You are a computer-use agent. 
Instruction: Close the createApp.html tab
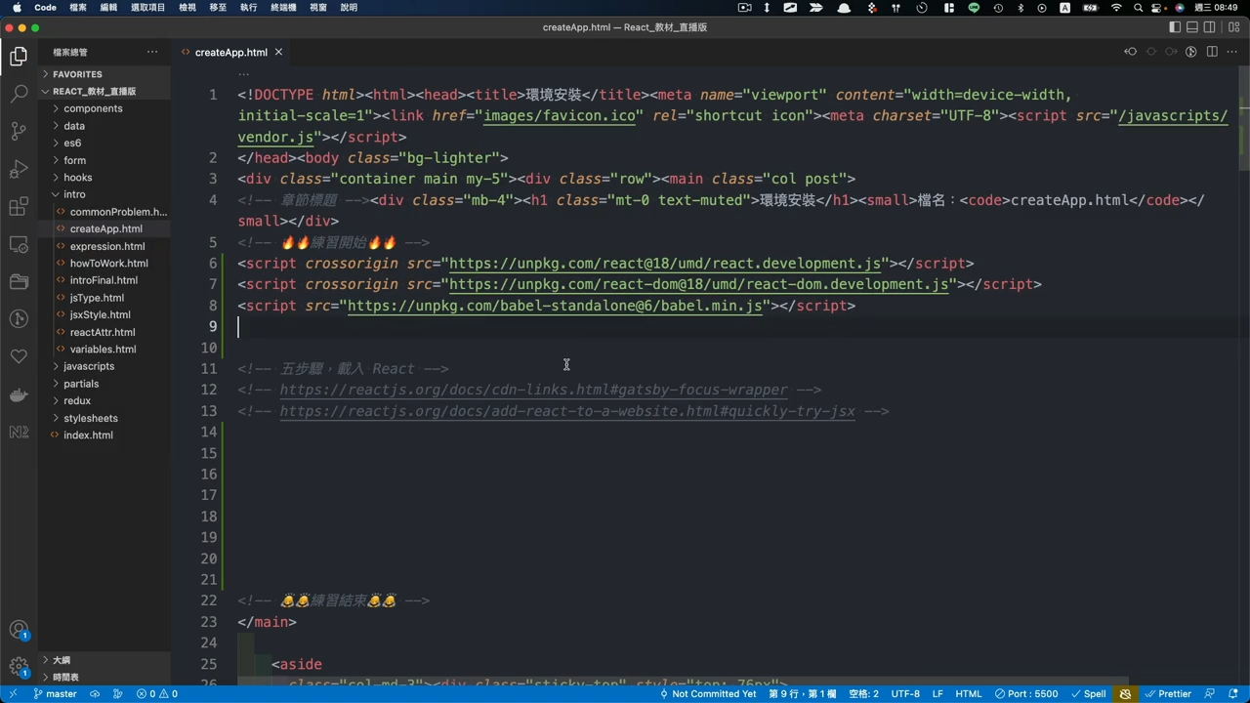(278, 52)
